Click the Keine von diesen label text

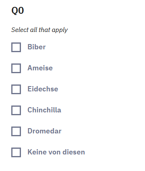pos(56,152)
